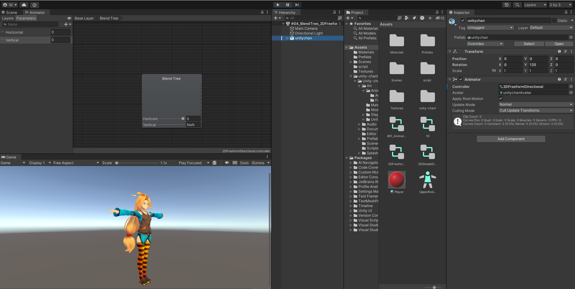The image size is (575, 289).
Task: Click the Horizontal parameter value field
Action: click(61, 32)
